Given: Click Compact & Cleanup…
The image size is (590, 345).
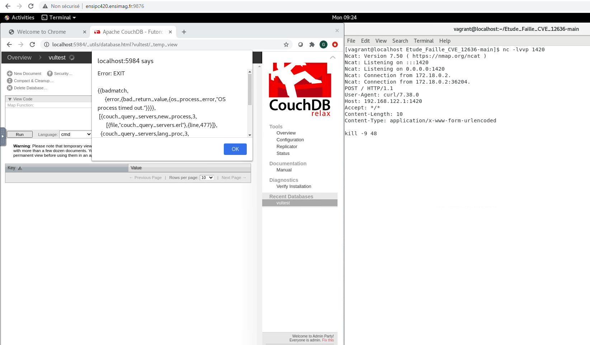Looking at the screenshot, I should point(30,81).
